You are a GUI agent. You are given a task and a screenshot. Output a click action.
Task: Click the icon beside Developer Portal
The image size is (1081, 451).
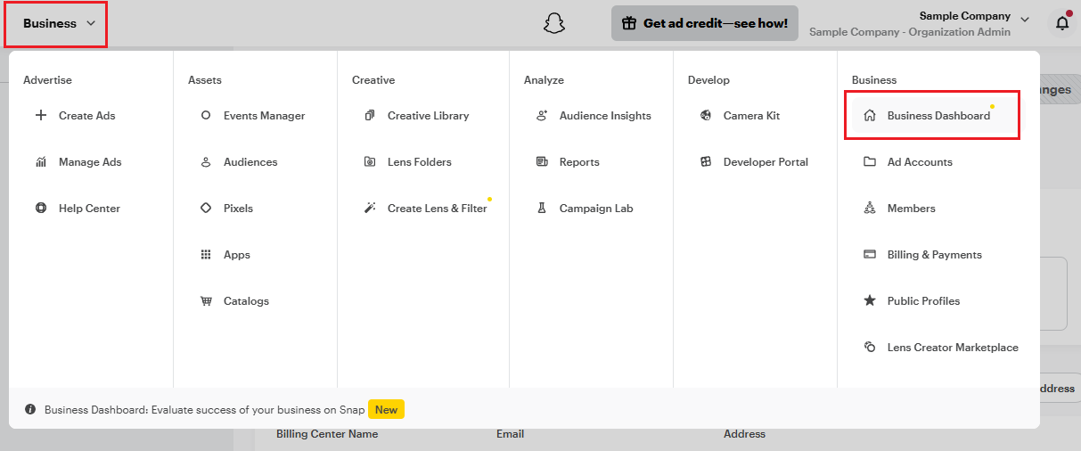point(706,162)
